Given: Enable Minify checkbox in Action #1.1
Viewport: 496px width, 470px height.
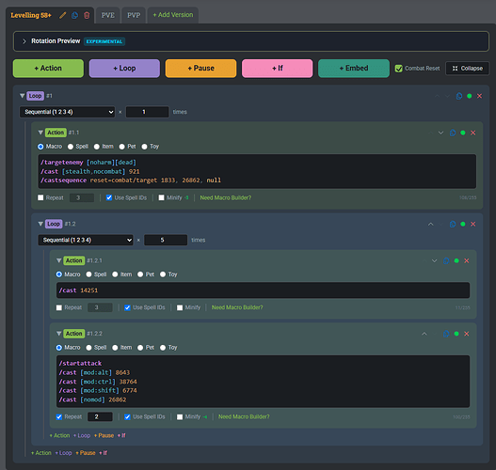Looking at the screenshot, I should click(x=161, y=197).
